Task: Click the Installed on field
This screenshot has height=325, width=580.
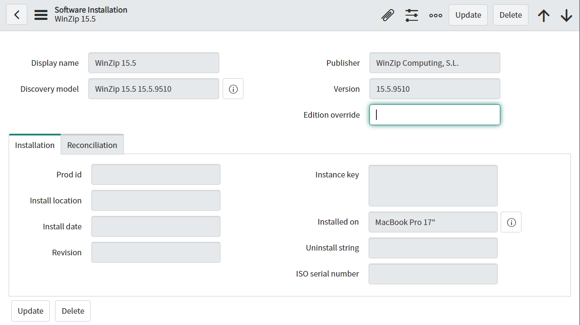Action: pos(433,222)
